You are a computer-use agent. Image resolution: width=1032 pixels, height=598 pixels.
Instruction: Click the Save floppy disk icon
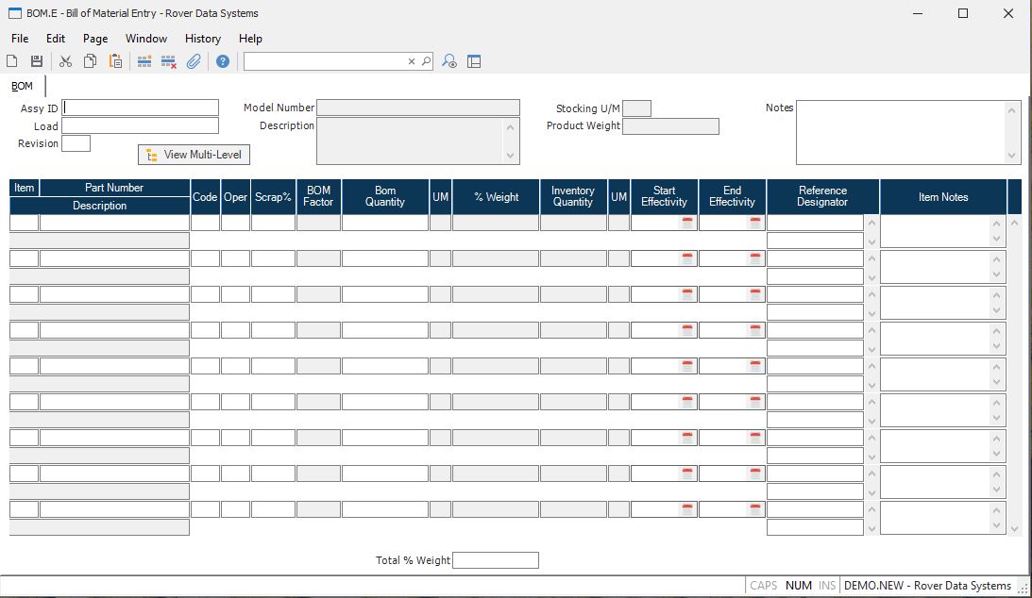(37, 61)
